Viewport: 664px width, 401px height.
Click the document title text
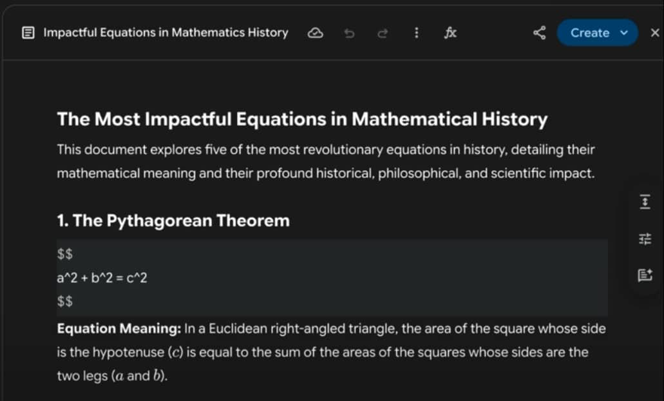165,32
